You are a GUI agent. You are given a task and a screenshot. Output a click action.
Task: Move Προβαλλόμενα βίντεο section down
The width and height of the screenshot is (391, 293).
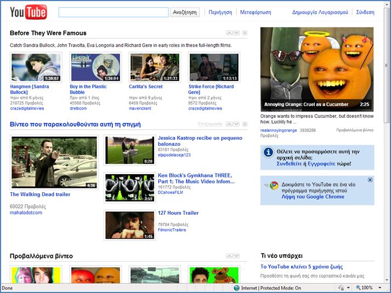pyautogui.click(x=236, y=256)
